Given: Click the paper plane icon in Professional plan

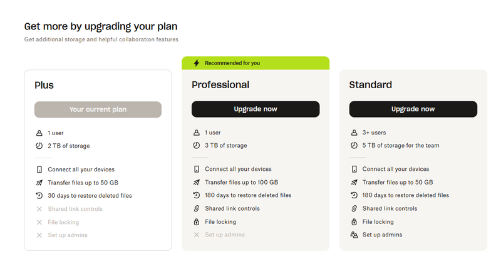Looking at the screenshot, I should 197,183.
